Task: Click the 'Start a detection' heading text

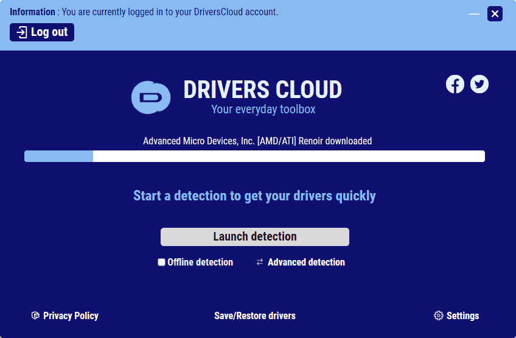Action: click(x=254, y=195)
